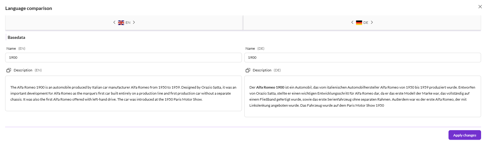Click into the English description text area
This screenshot has height=144, width=485.
point(123,93)
